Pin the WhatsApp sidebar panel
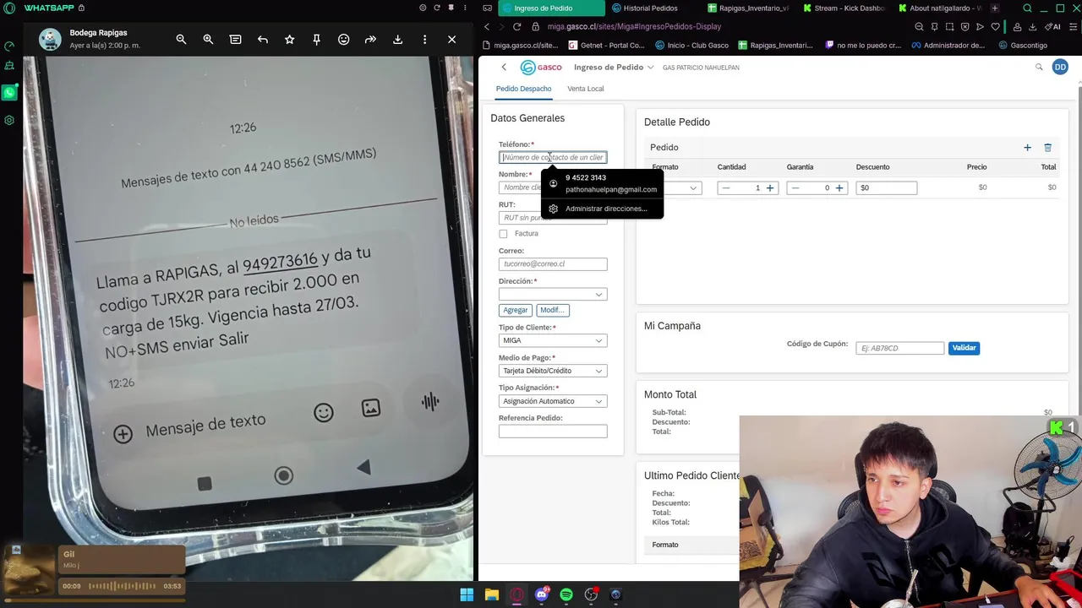Screen dimensions: 1082x608 tap(450, 8)
